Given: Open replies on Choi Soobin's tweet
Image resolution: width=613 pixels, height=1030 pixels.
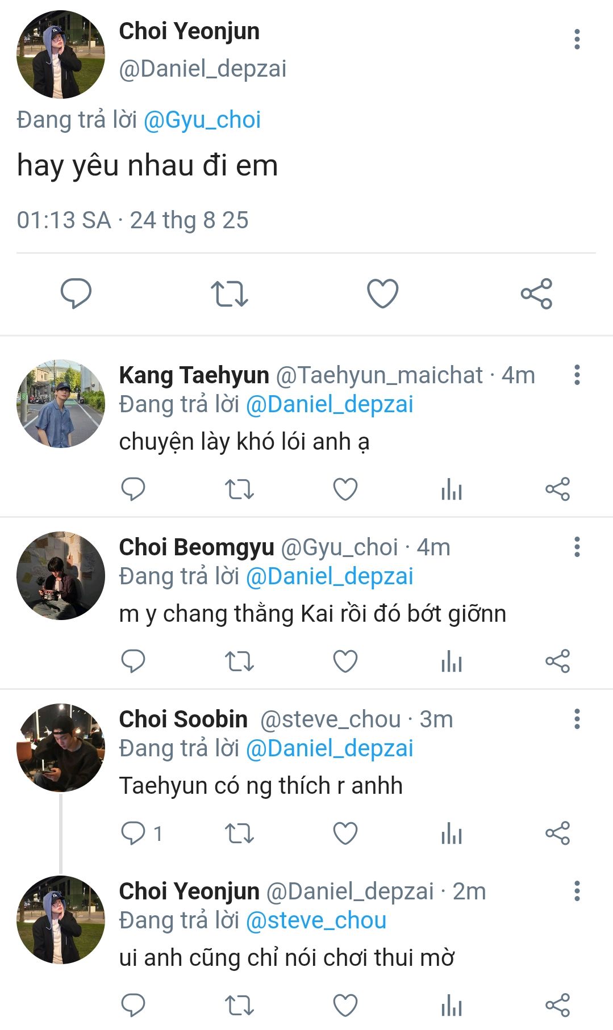Looking at the screenshot, I should 134,834.
